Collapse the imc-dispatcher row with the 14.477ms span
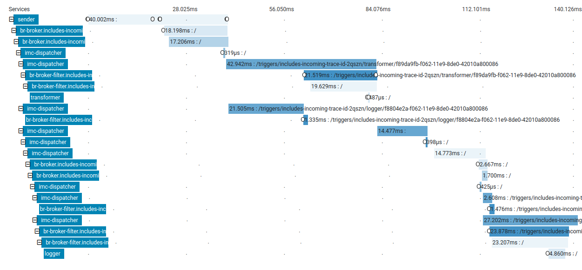The image size is (582, 270). 20,131
